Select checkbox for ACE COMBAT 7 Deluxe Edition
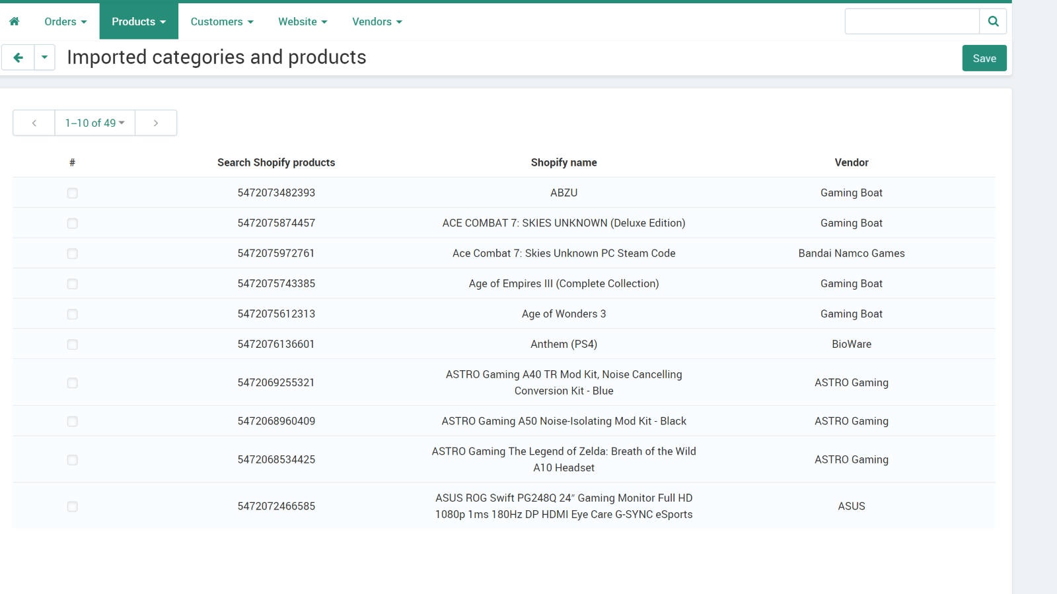The height and width of the screenshot is (594, 1057). pos(73,224)
